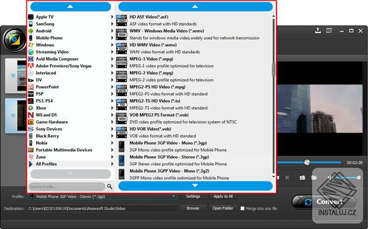368x229 pixels.
Task: Click the next frame playback button
Action: click(287, 178)
